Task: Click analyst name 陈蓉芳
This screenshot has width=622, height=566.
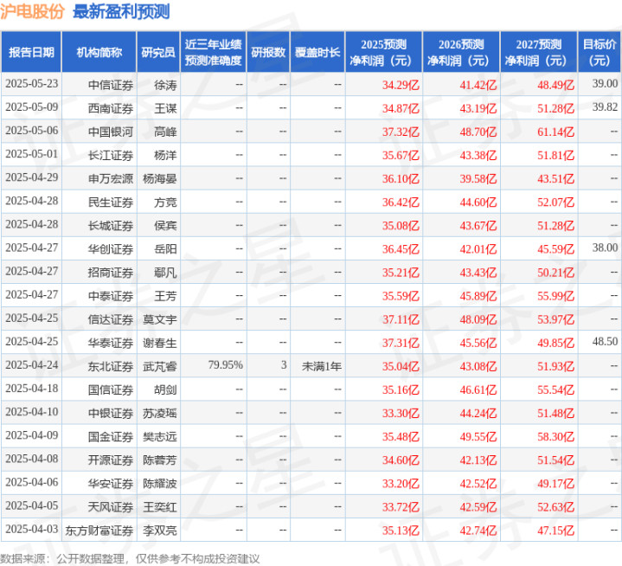Action: 160,460
